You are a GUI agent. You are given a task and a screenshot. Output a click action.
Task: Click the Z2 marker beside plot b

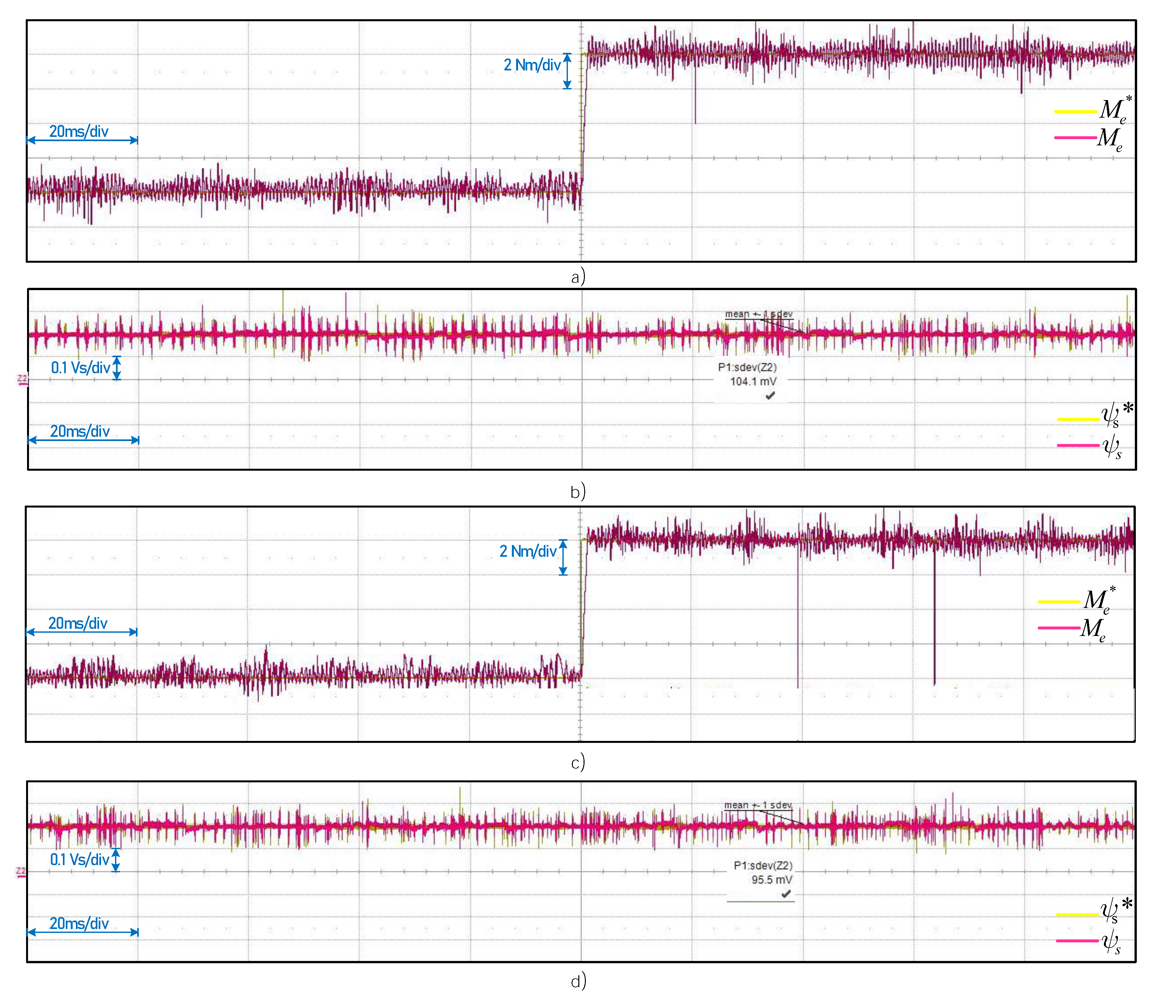click(x=22, y=379)
